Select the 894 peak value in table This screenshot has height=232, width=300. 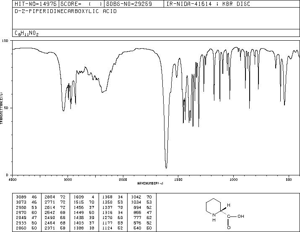137,207
